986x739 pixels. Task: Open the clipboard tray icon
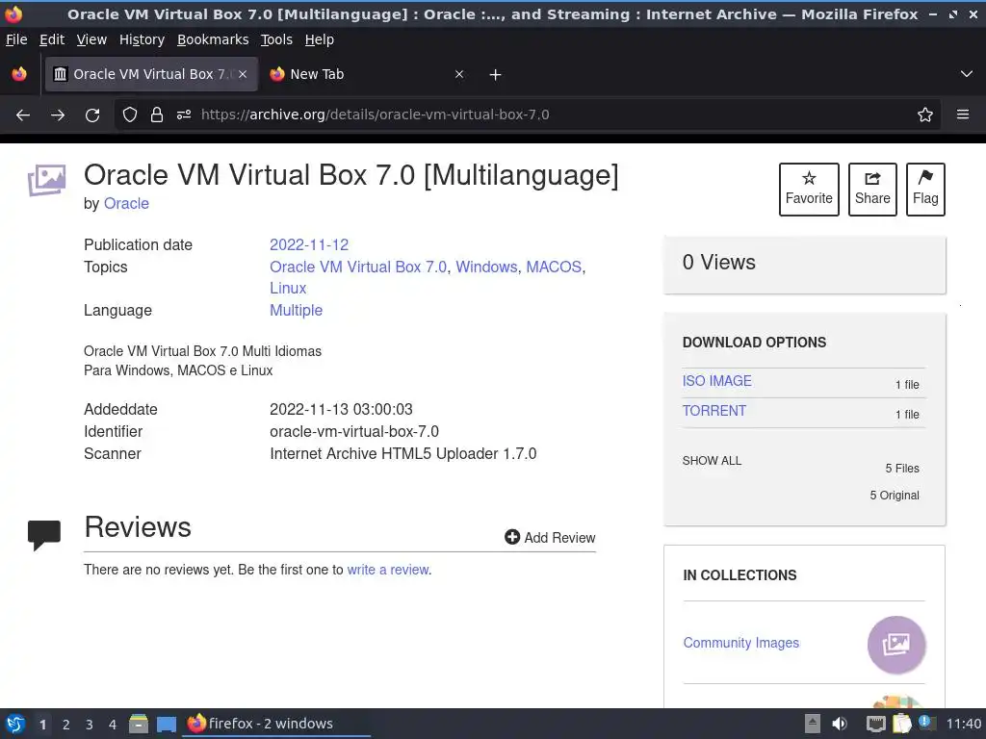pos(901,724)
